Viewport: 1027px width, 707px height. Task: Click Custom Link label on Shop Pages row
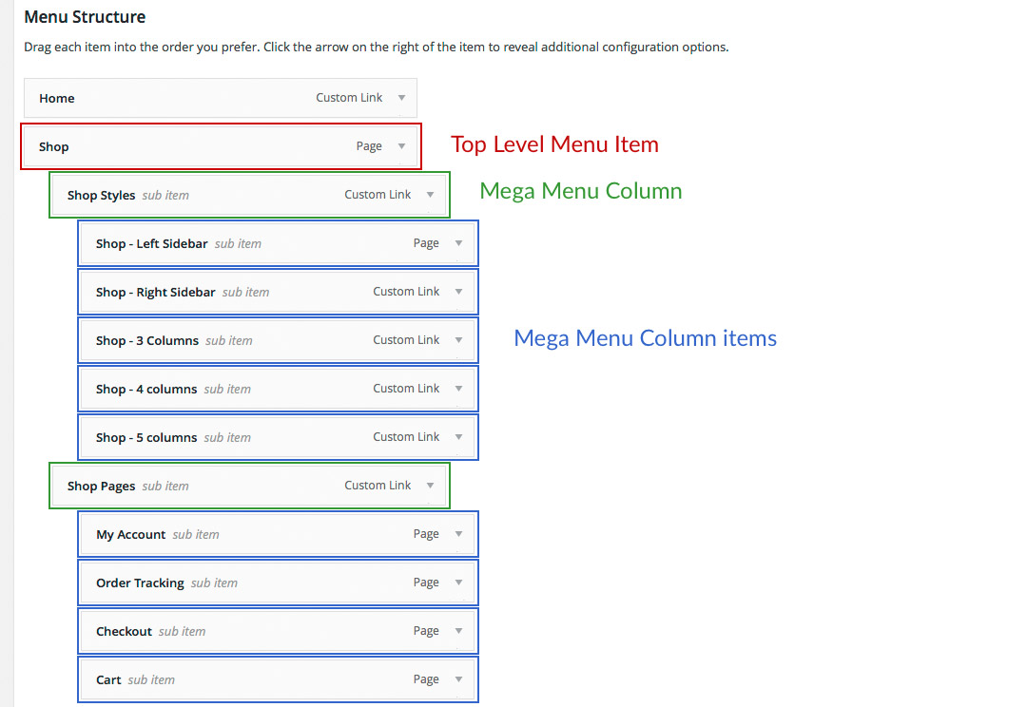point(378,485)
